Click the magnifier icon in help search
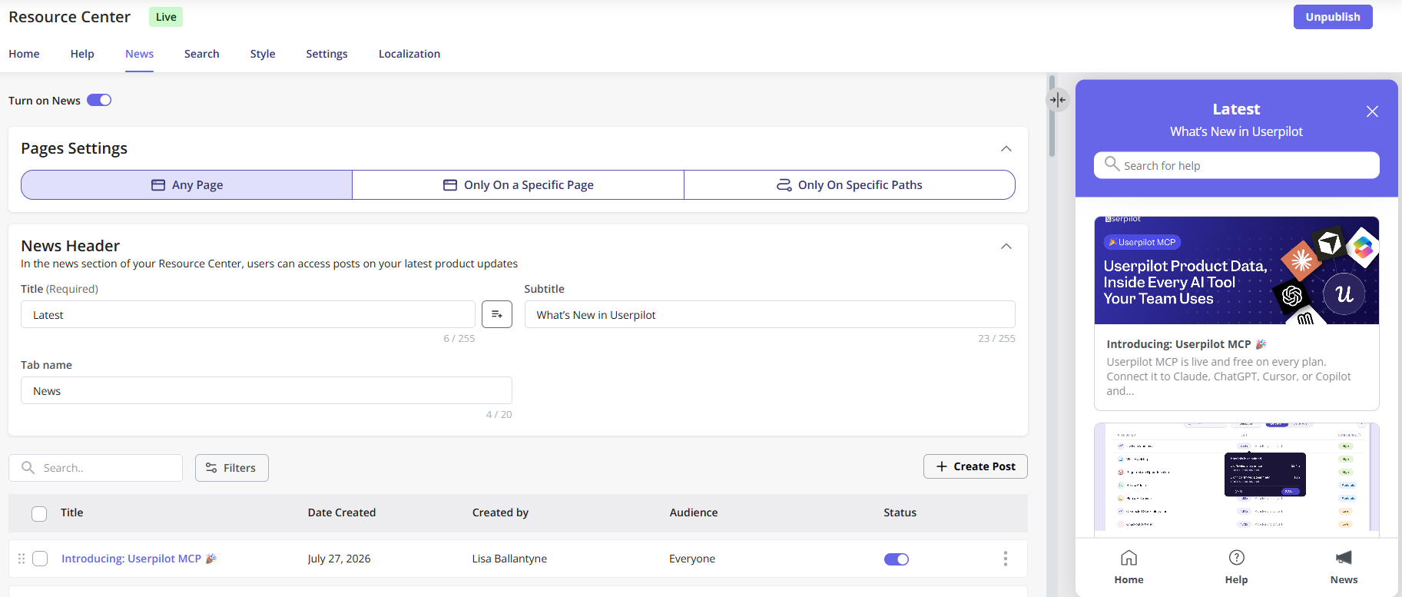The height and width of the screenshot is (597, 1402). click(x=1111, y=164)
